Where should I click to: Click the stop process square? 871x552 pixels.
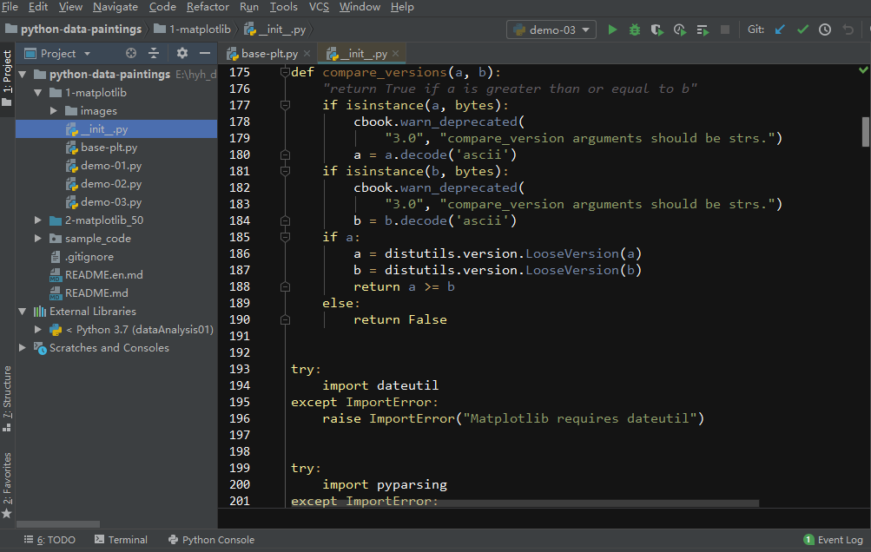(725, 30)
